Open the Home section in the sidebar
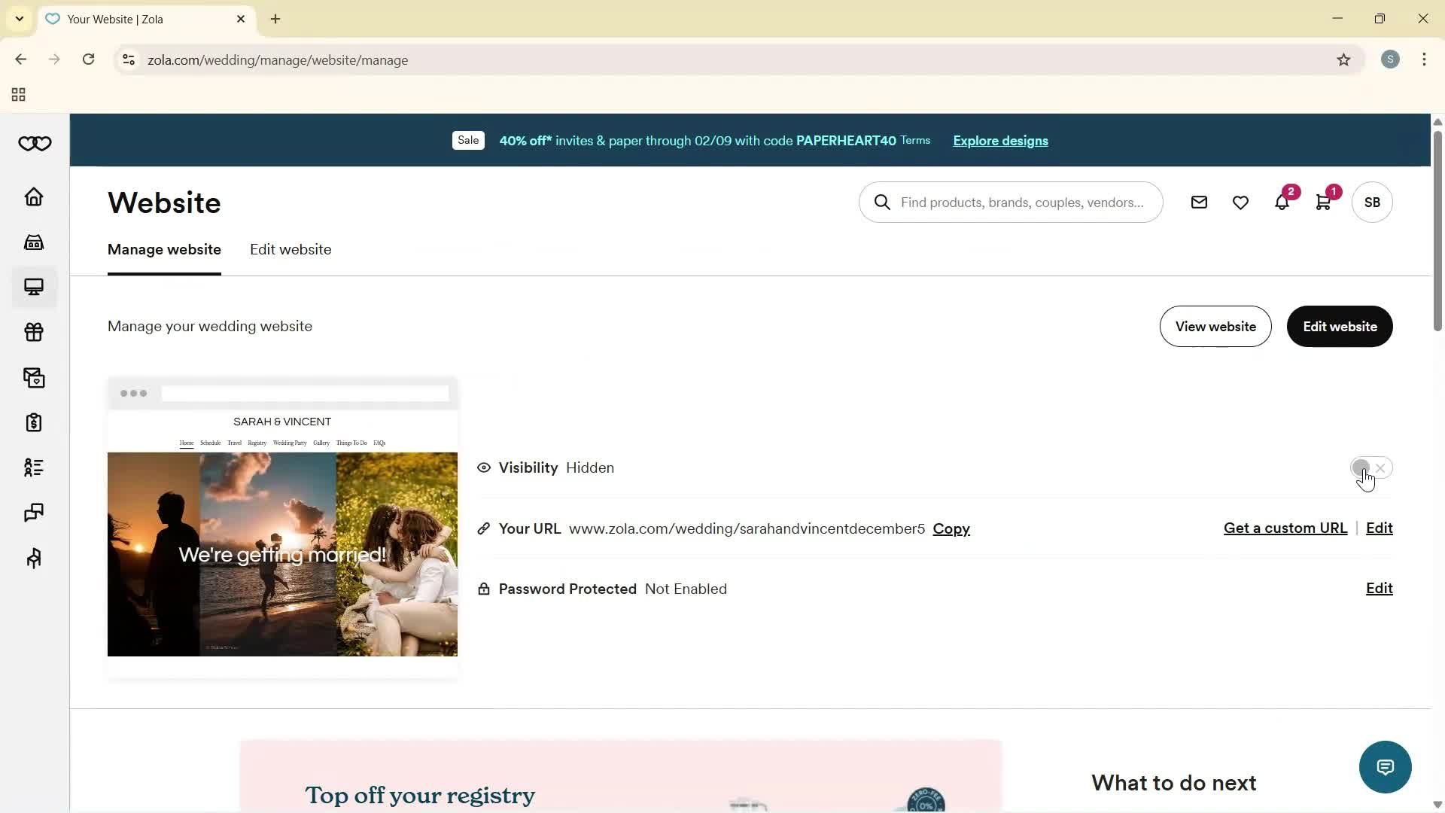The image size is (1445, 813). point(34,196)
